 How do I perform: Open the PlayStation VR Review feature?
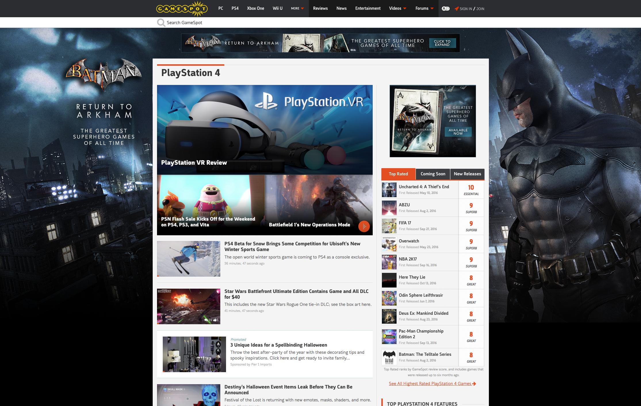click(265, 130)
